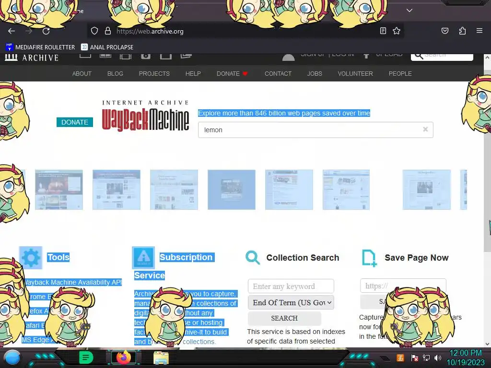Open the extensions puzzle icon

[x=462, y=31]
